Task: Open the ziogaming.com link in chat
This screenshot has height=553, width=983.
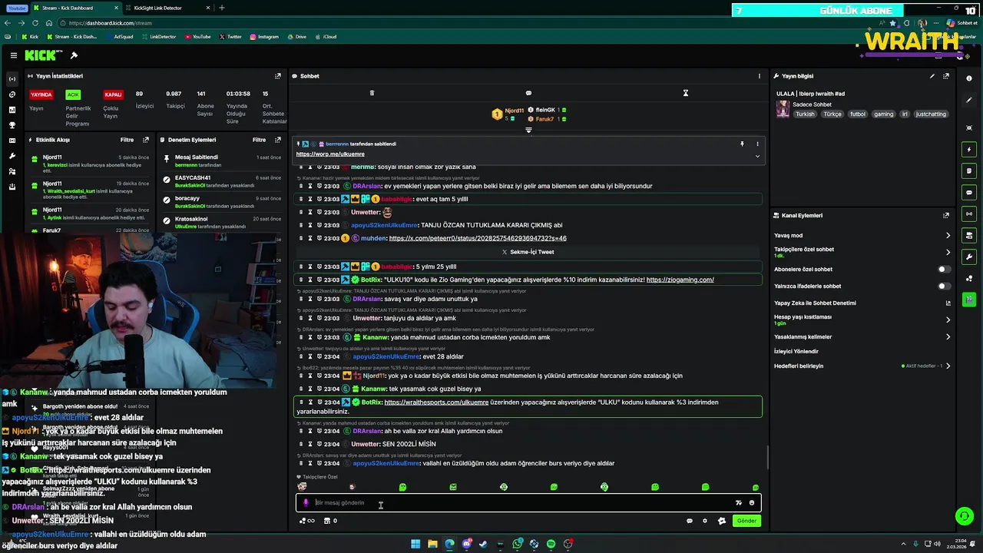Action: 680,280
